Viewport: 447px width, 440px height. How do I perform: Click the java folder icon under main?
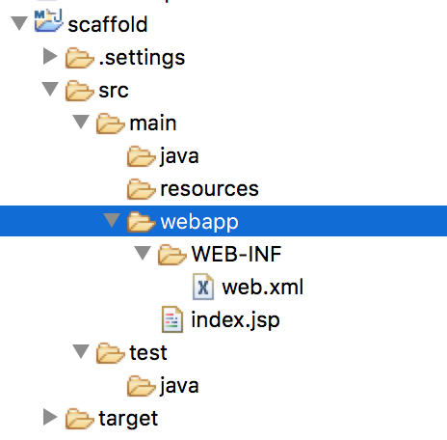click(x=142, y=156)
